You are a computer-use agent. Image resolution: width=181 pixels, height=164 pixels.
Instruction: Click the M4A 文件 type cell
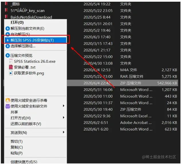[128, 70]
